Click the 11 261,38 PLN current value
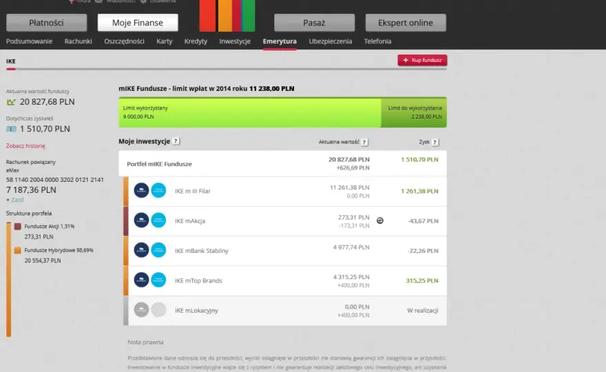606x372 pixels. pos(349,187)
